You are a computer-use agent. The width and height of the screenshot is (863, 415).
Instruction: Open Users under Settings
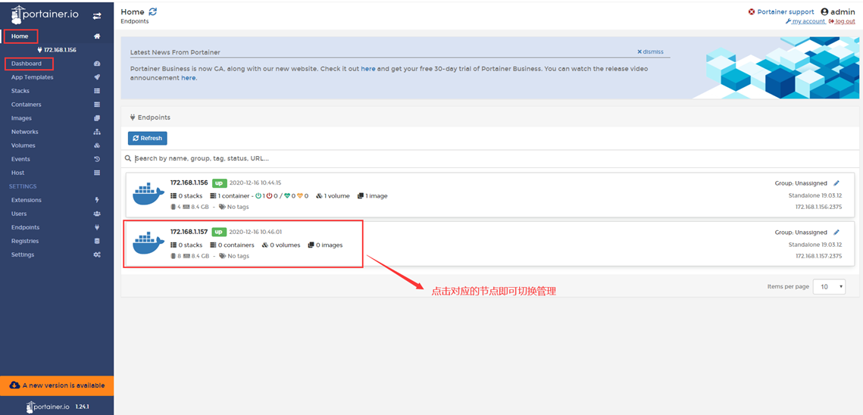tap(19, 214)
